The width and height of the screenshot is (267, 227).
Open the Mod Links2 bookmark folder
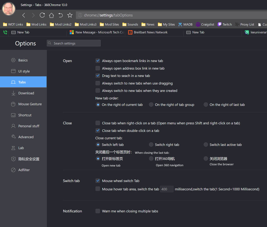click(x=61, y=24)
